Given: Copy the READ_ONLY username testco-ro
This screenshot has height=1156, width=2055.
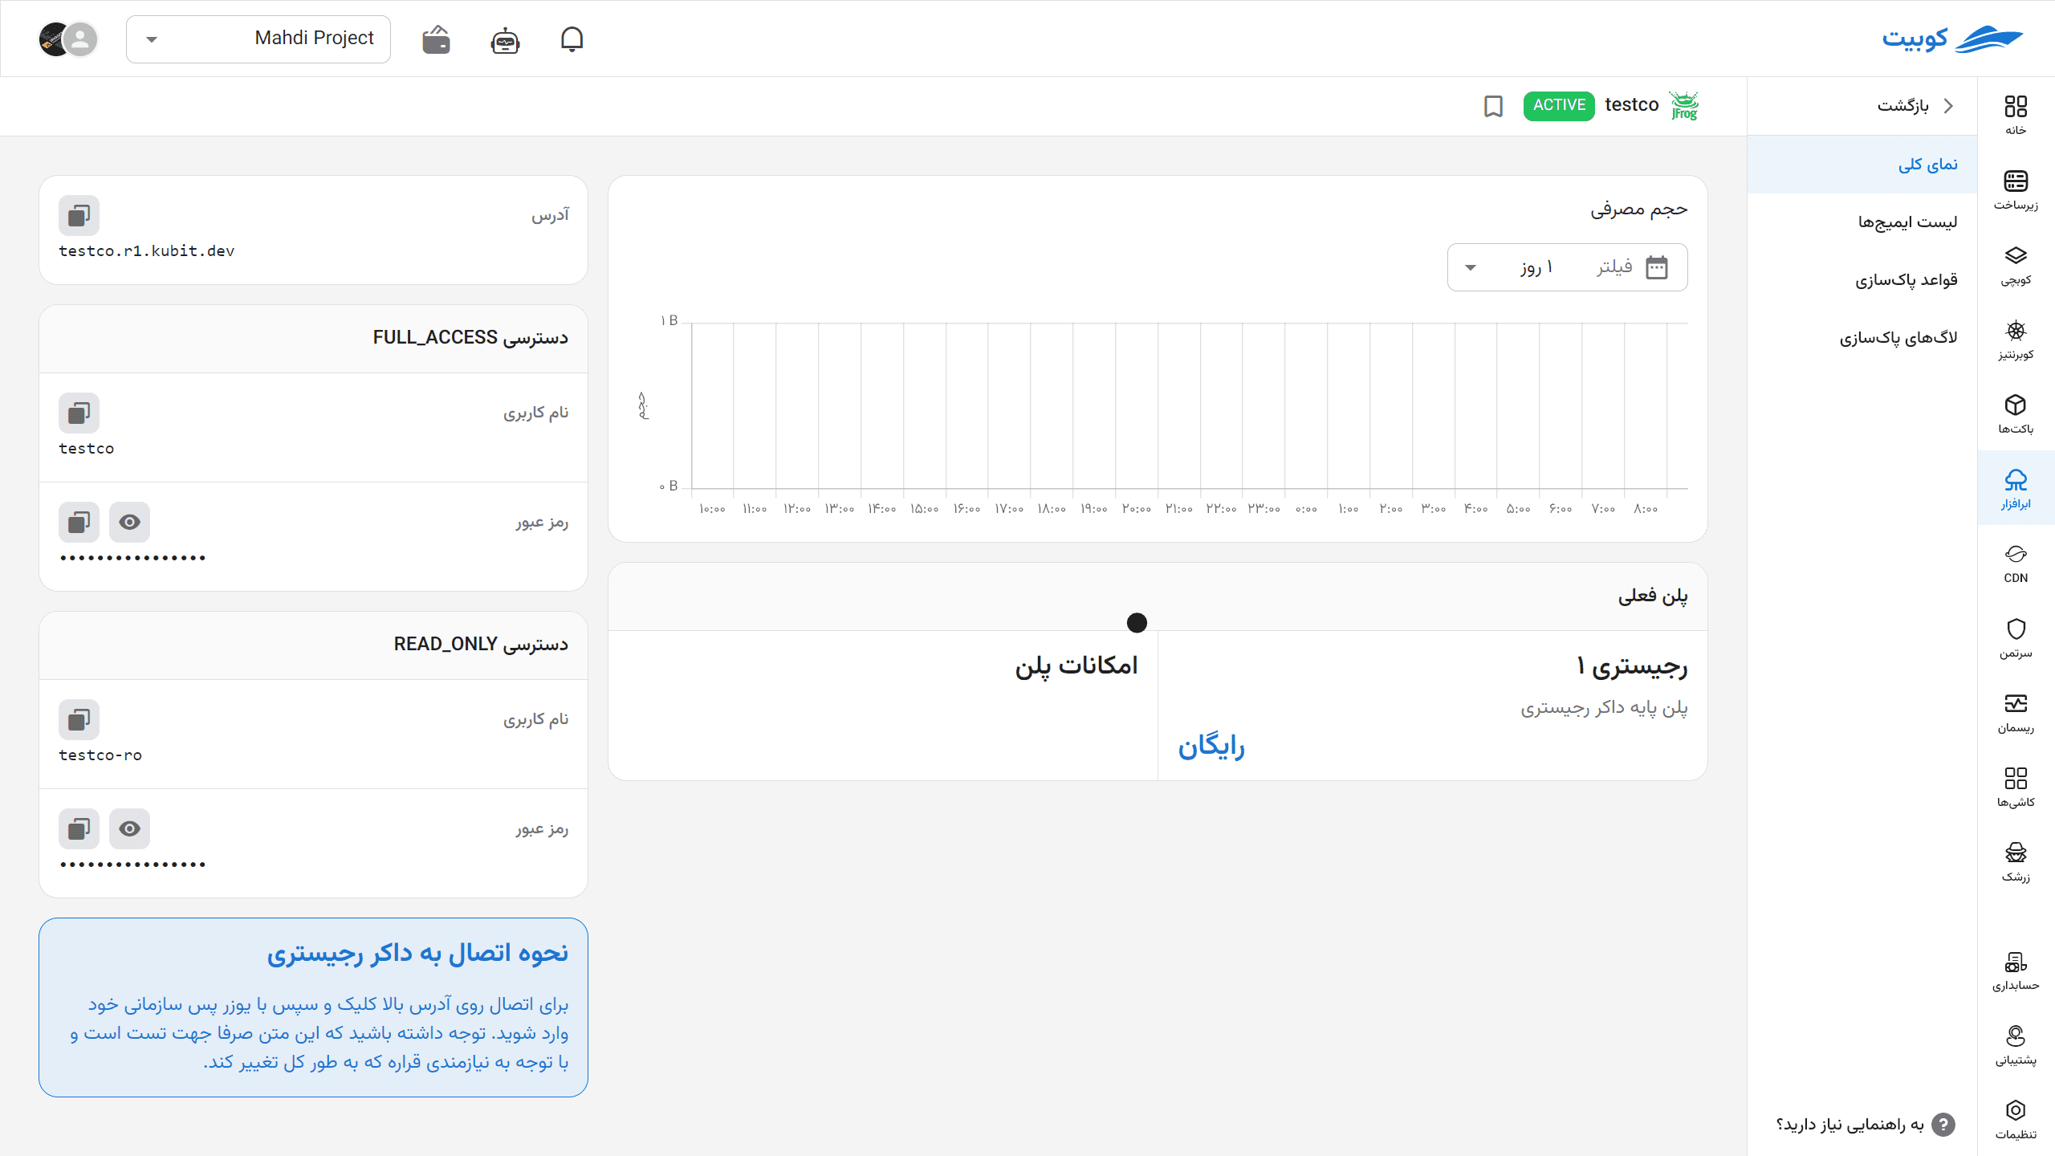Looking at the screenshot, I should 79,719.
